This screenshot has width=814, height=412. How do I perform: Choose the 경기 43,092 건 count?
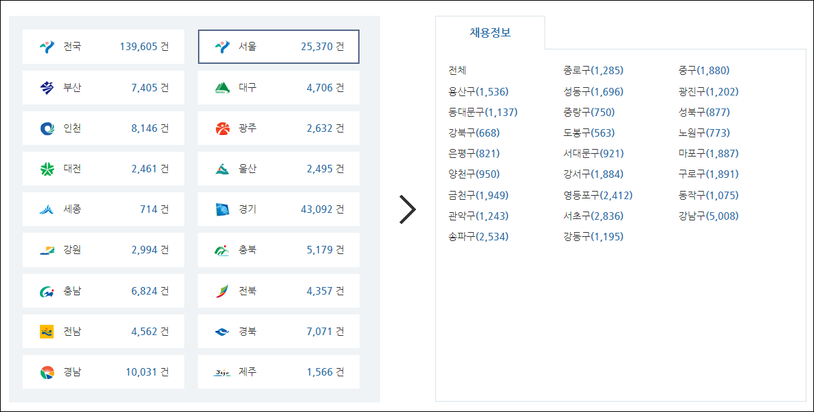322,209
